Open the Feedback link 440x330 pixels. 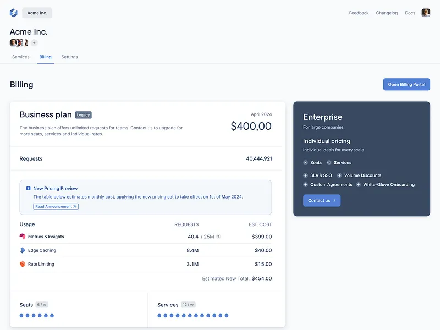tap(359, 13)
